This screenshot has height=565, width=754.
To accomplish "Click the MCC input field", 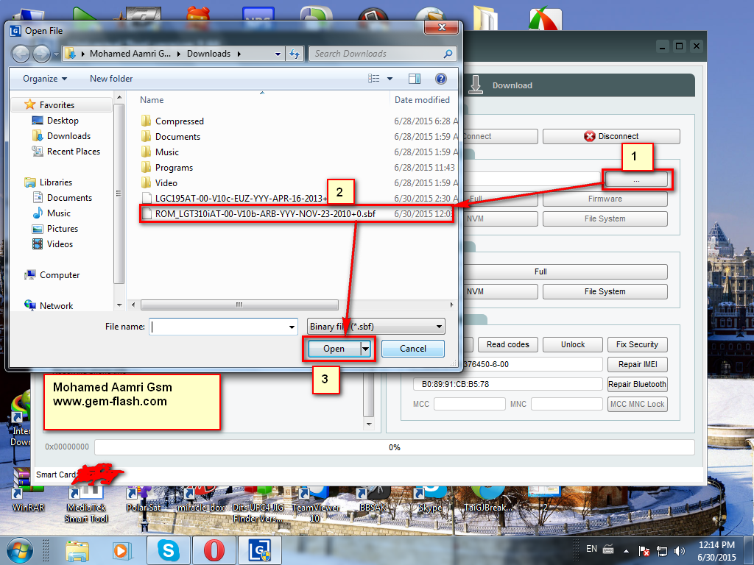I will pos(470,404).
